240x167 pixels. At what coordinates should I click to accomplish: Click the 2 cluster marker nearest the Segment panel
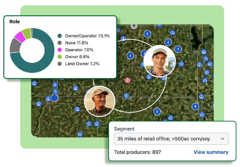[x=157, y=111]
